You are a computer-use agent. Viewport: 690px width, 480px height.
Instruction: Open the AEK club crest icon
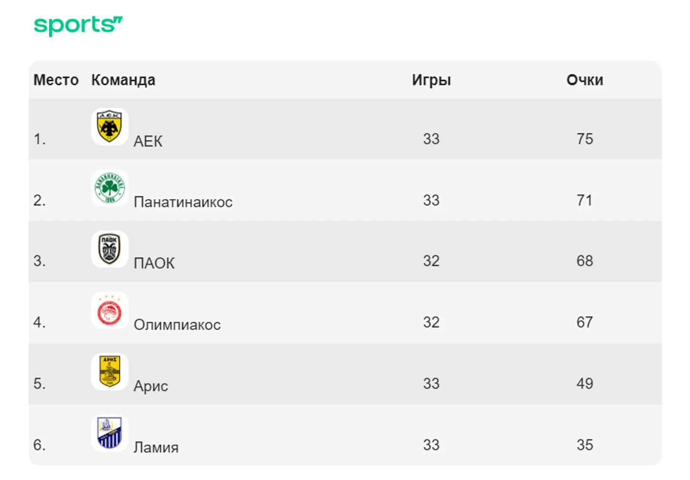(110, 126)
